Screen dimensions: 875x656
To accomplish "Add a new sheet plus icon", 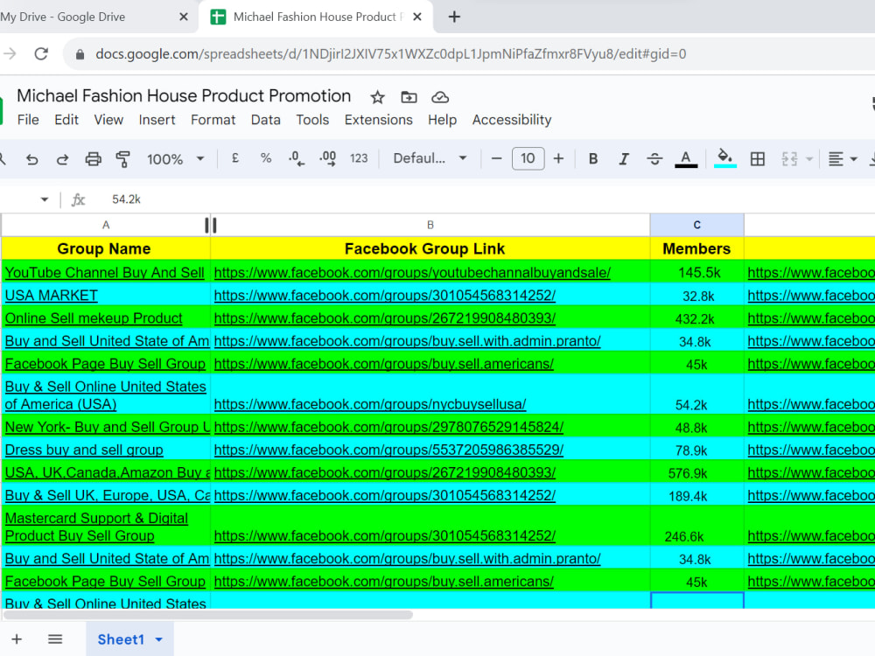I will 17,639.
